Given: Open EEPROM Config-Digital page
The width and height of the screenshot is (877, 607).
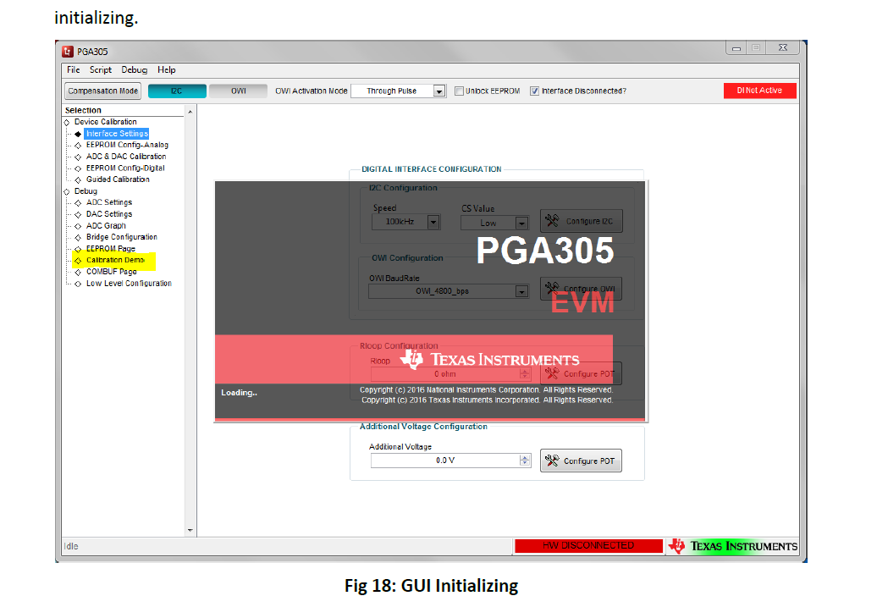Looking at the screenshot, I should tap(125, 168).
